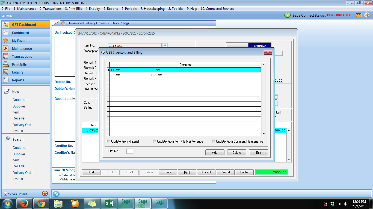This screenshot has width=373, height=209.
Task: Open the 0. File menu
Action: pyautogui.click(x=6, y=9)
